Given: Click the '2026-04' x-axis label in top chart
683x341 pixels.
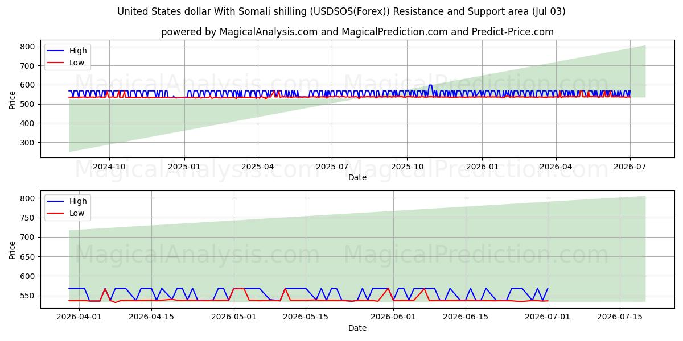Looking at the screenshot, I should pos(556,168).
